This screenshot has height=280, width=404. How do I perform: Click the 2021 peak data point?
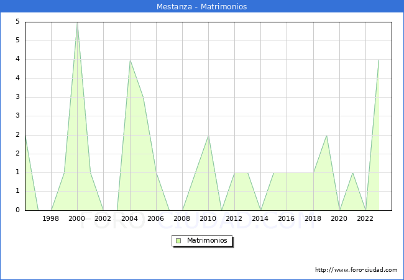[352, 173]
